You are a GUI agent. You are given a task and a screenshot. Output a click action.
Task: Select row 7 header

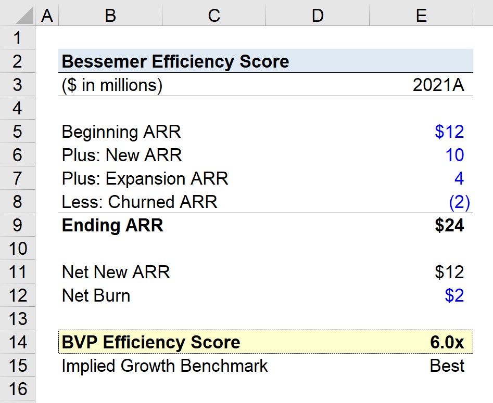coord(17,178)
